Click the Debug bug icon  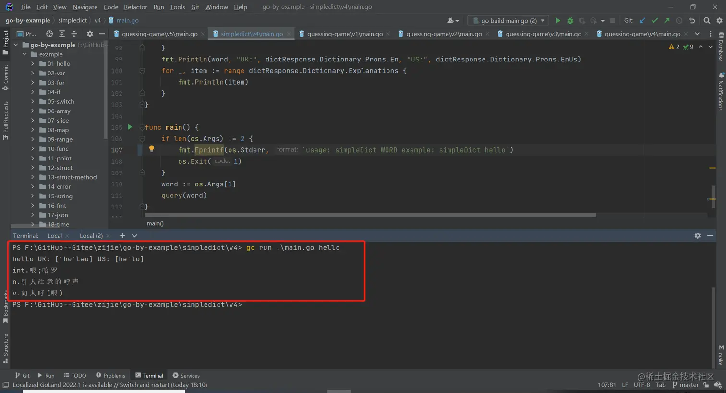pos(570,21)
